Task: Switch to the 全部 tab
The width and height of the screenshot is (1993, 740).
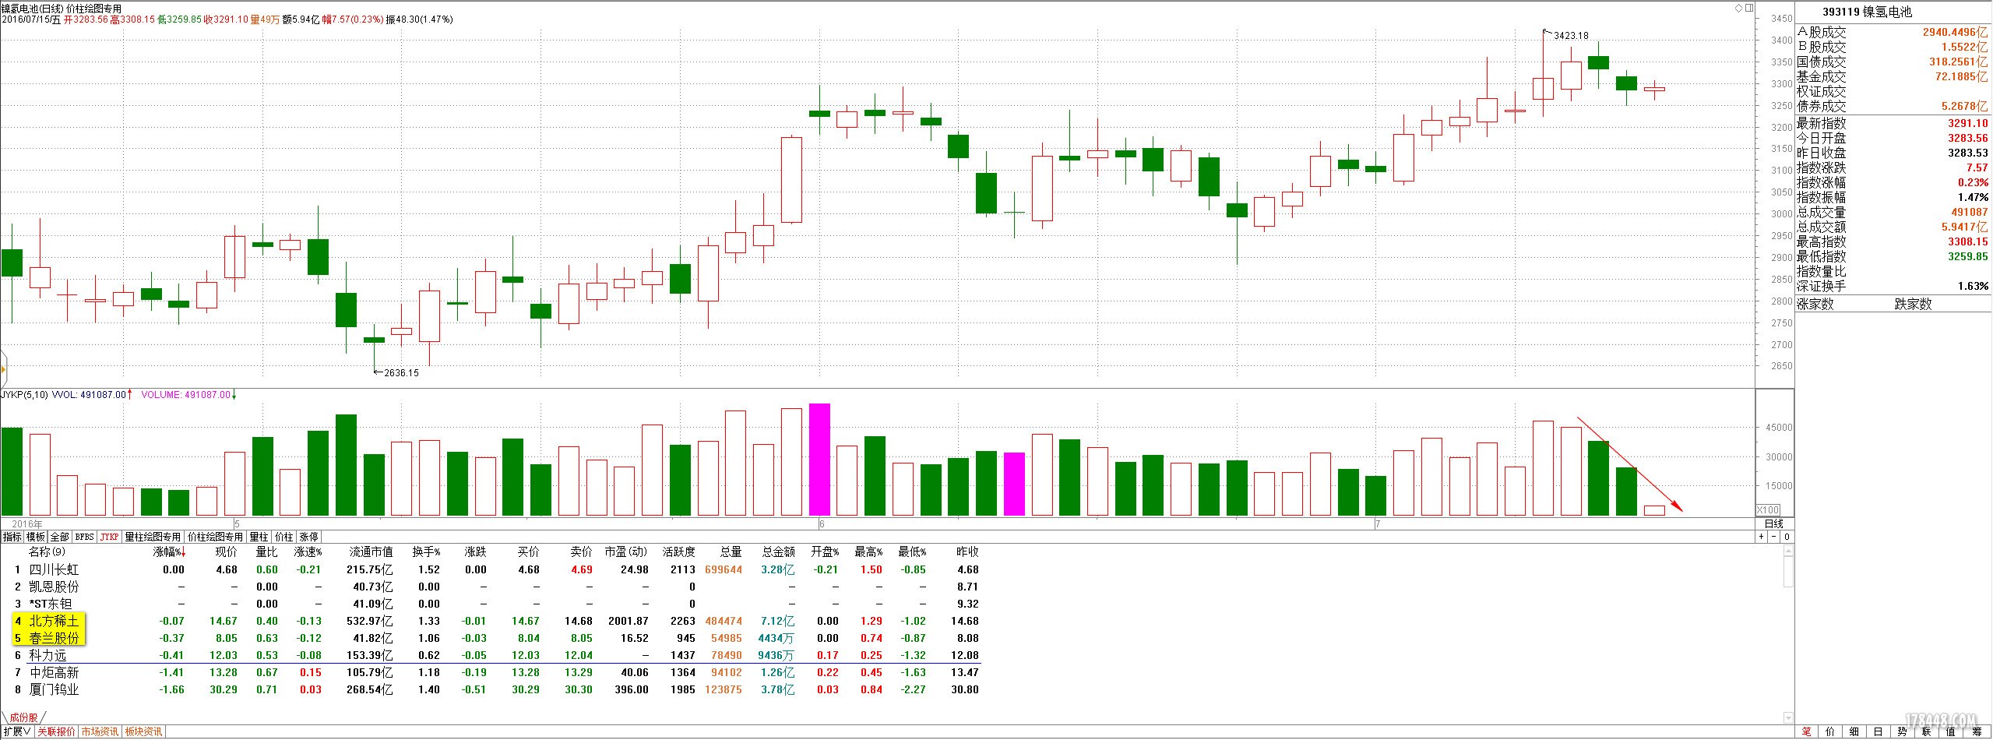Action: point(60,537)
